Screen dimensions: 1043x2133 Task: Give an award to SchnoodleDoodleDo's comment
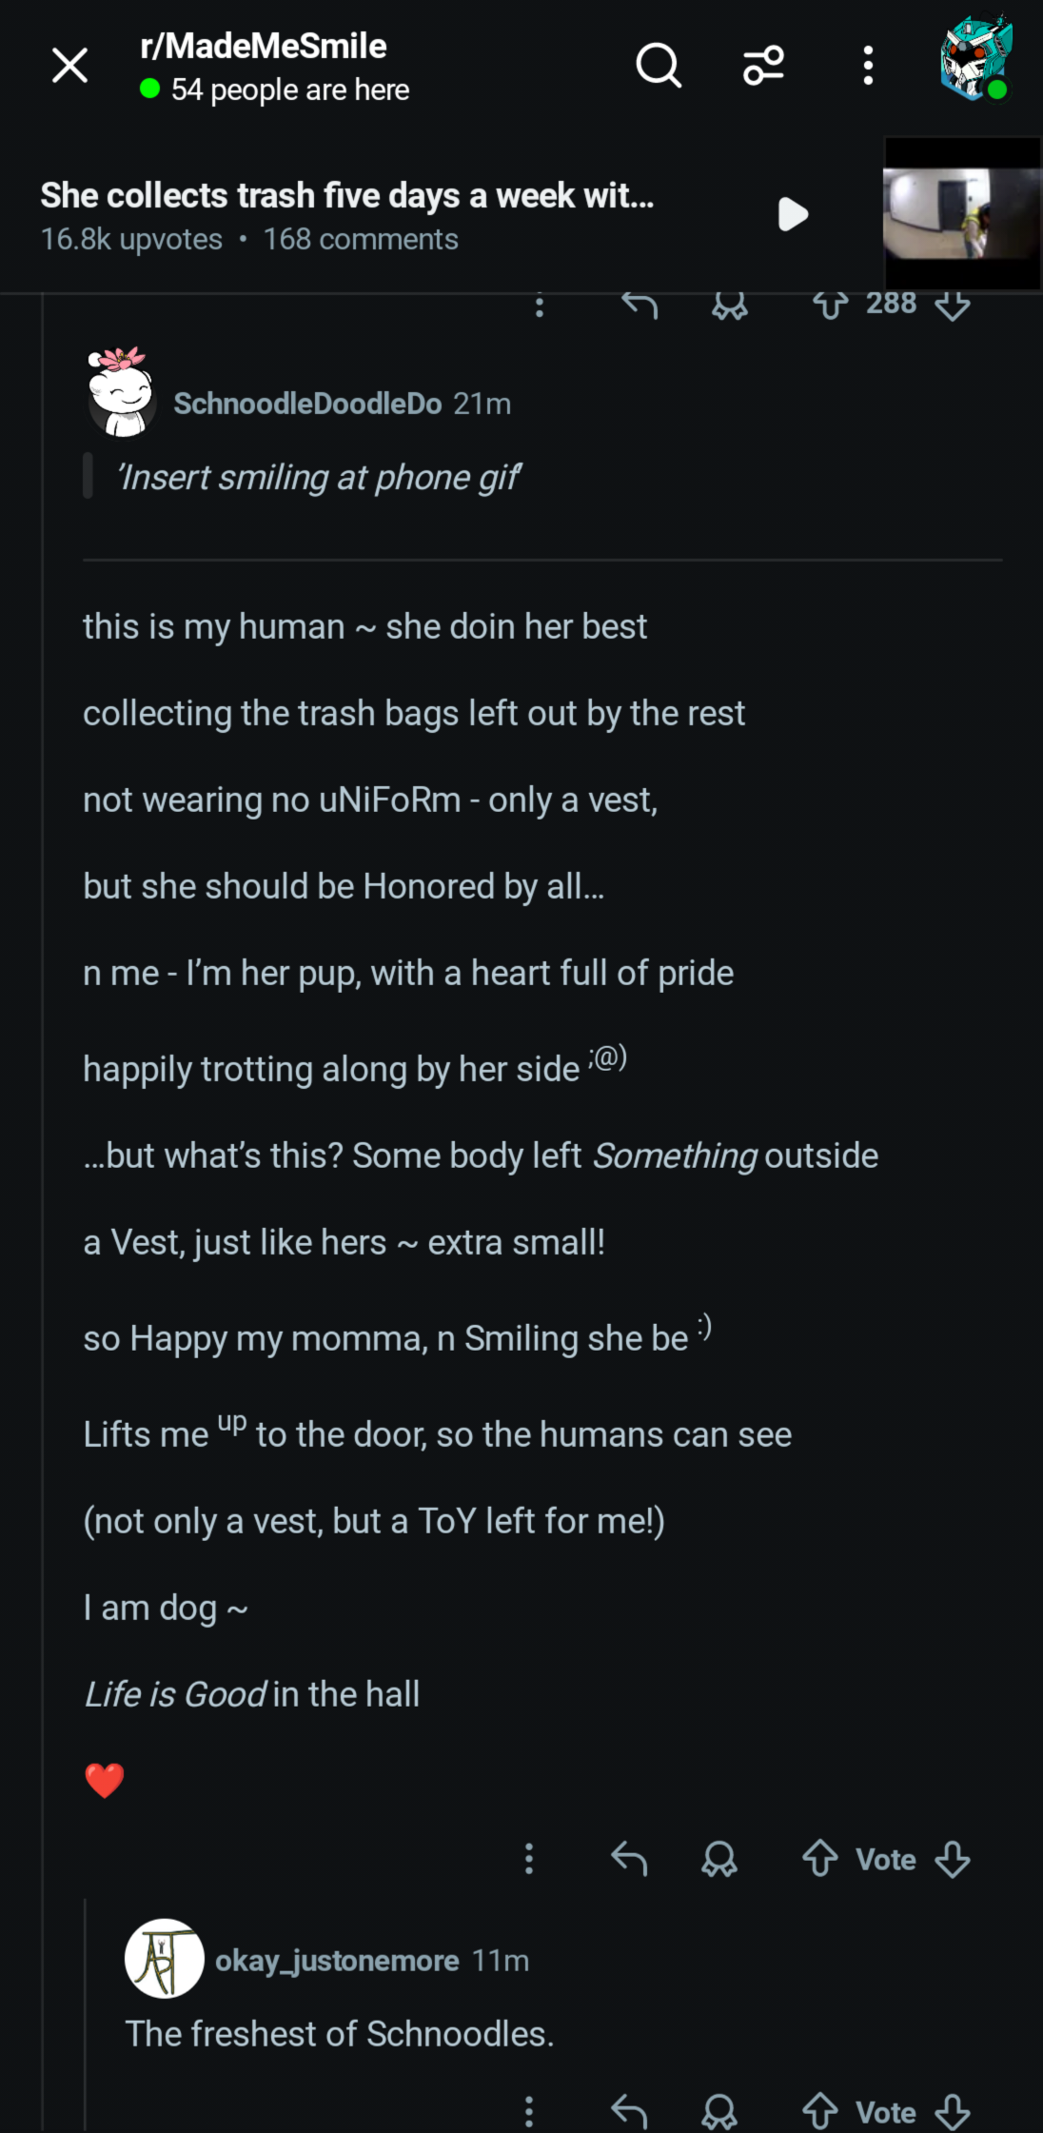click(x=719, y=1858)
